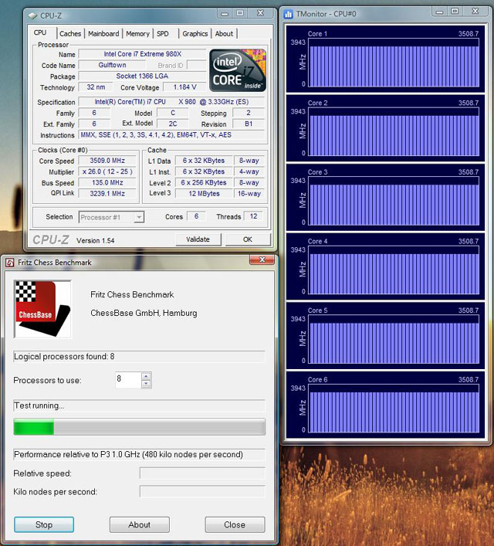Click the Validate button
494x546 pixels.
198,239
